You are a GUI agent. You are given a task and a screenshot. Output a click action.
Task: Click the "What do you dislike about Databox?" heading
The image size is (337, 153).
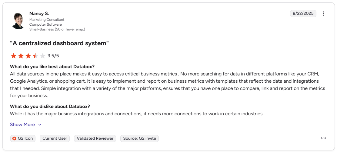coord(50,106)
